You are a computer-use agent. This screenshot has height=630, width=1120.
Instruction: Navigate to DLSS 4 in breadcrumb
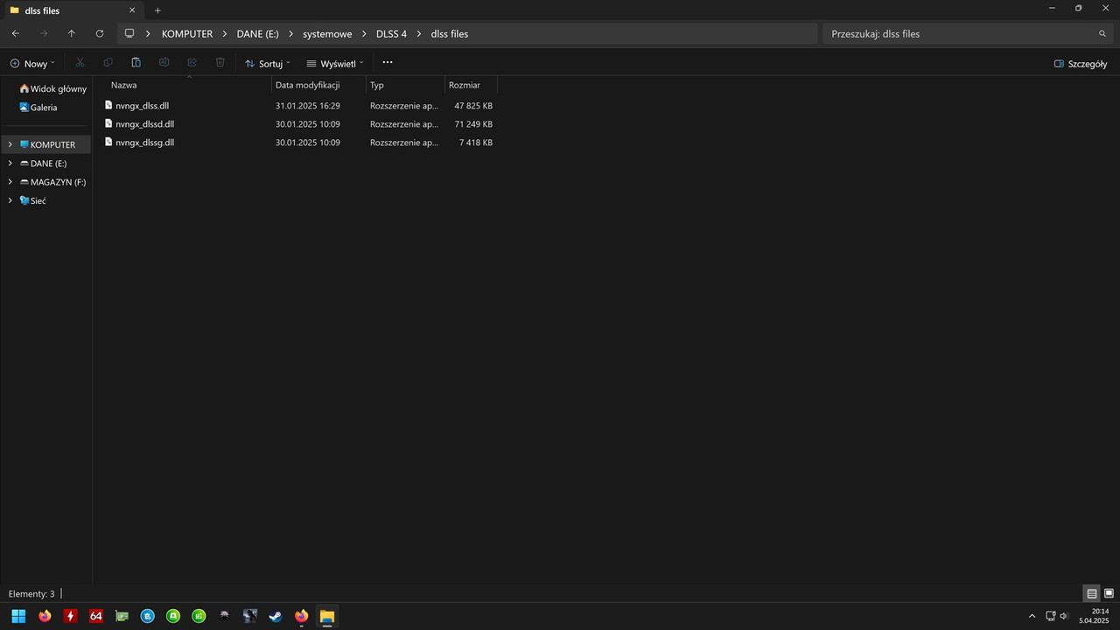tap(391, 33)
